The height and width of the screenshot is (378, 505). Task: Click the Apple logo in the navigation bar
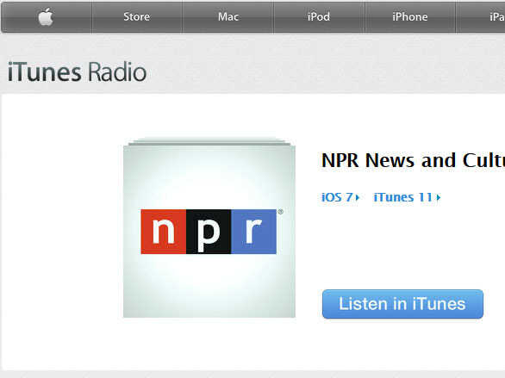click(46, 17)
